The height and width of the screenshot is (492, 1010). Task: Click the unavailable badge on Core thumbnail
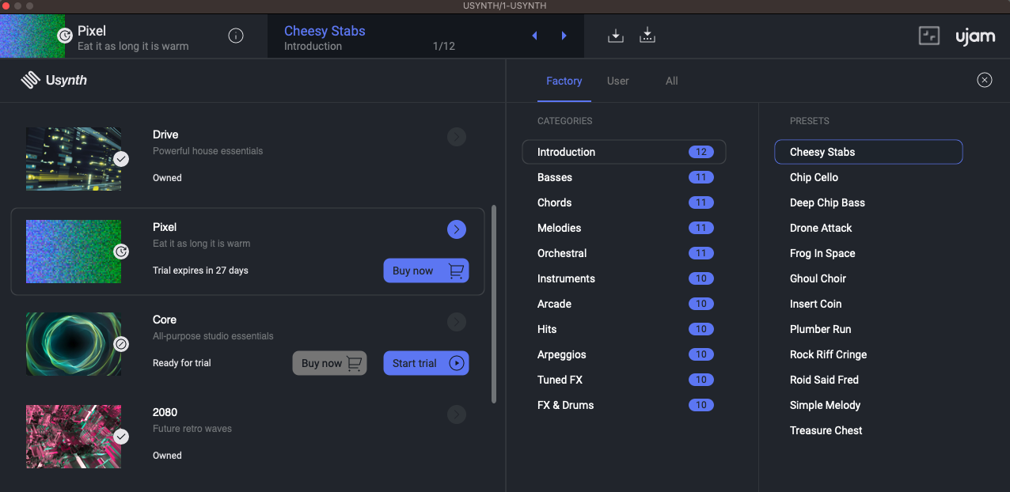[120, 344]
